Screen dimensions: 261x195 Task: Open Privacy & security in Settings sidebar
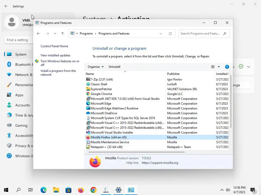click(x=19, y=146)
